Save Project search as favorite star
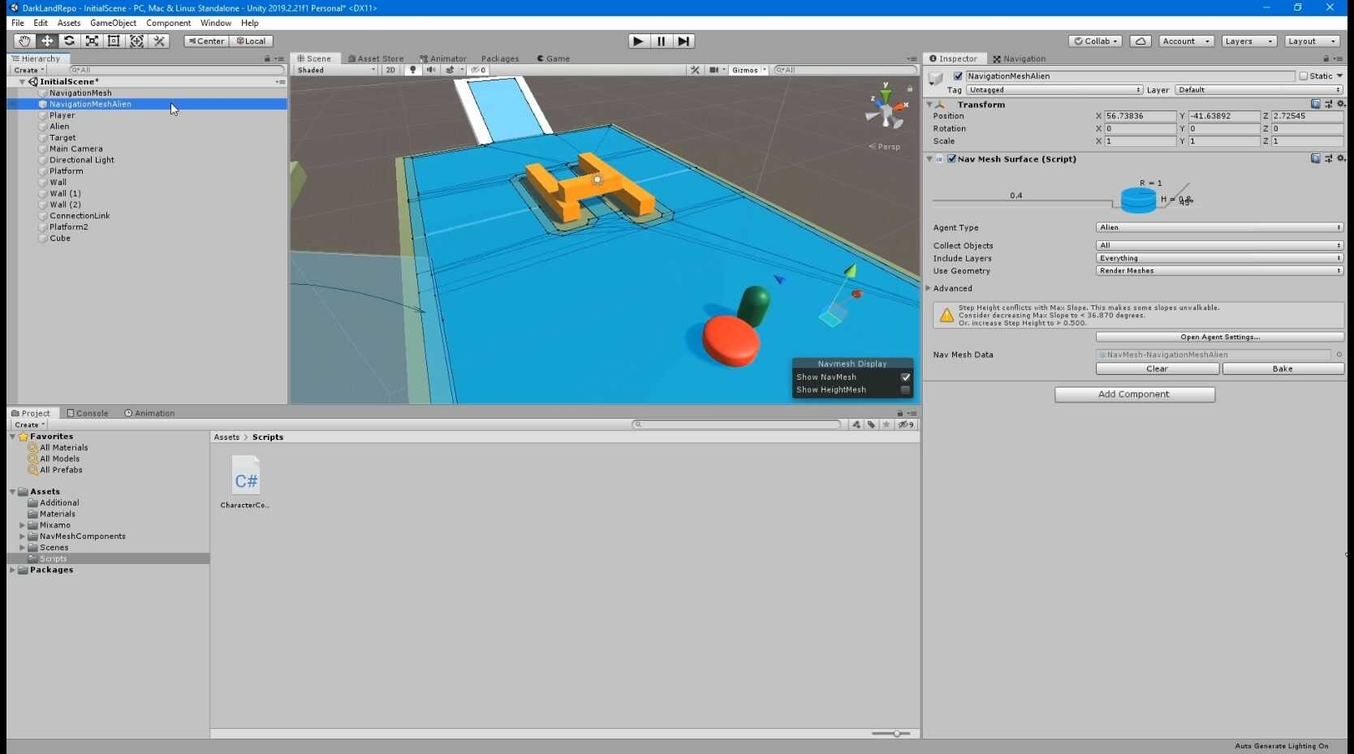 886,424
